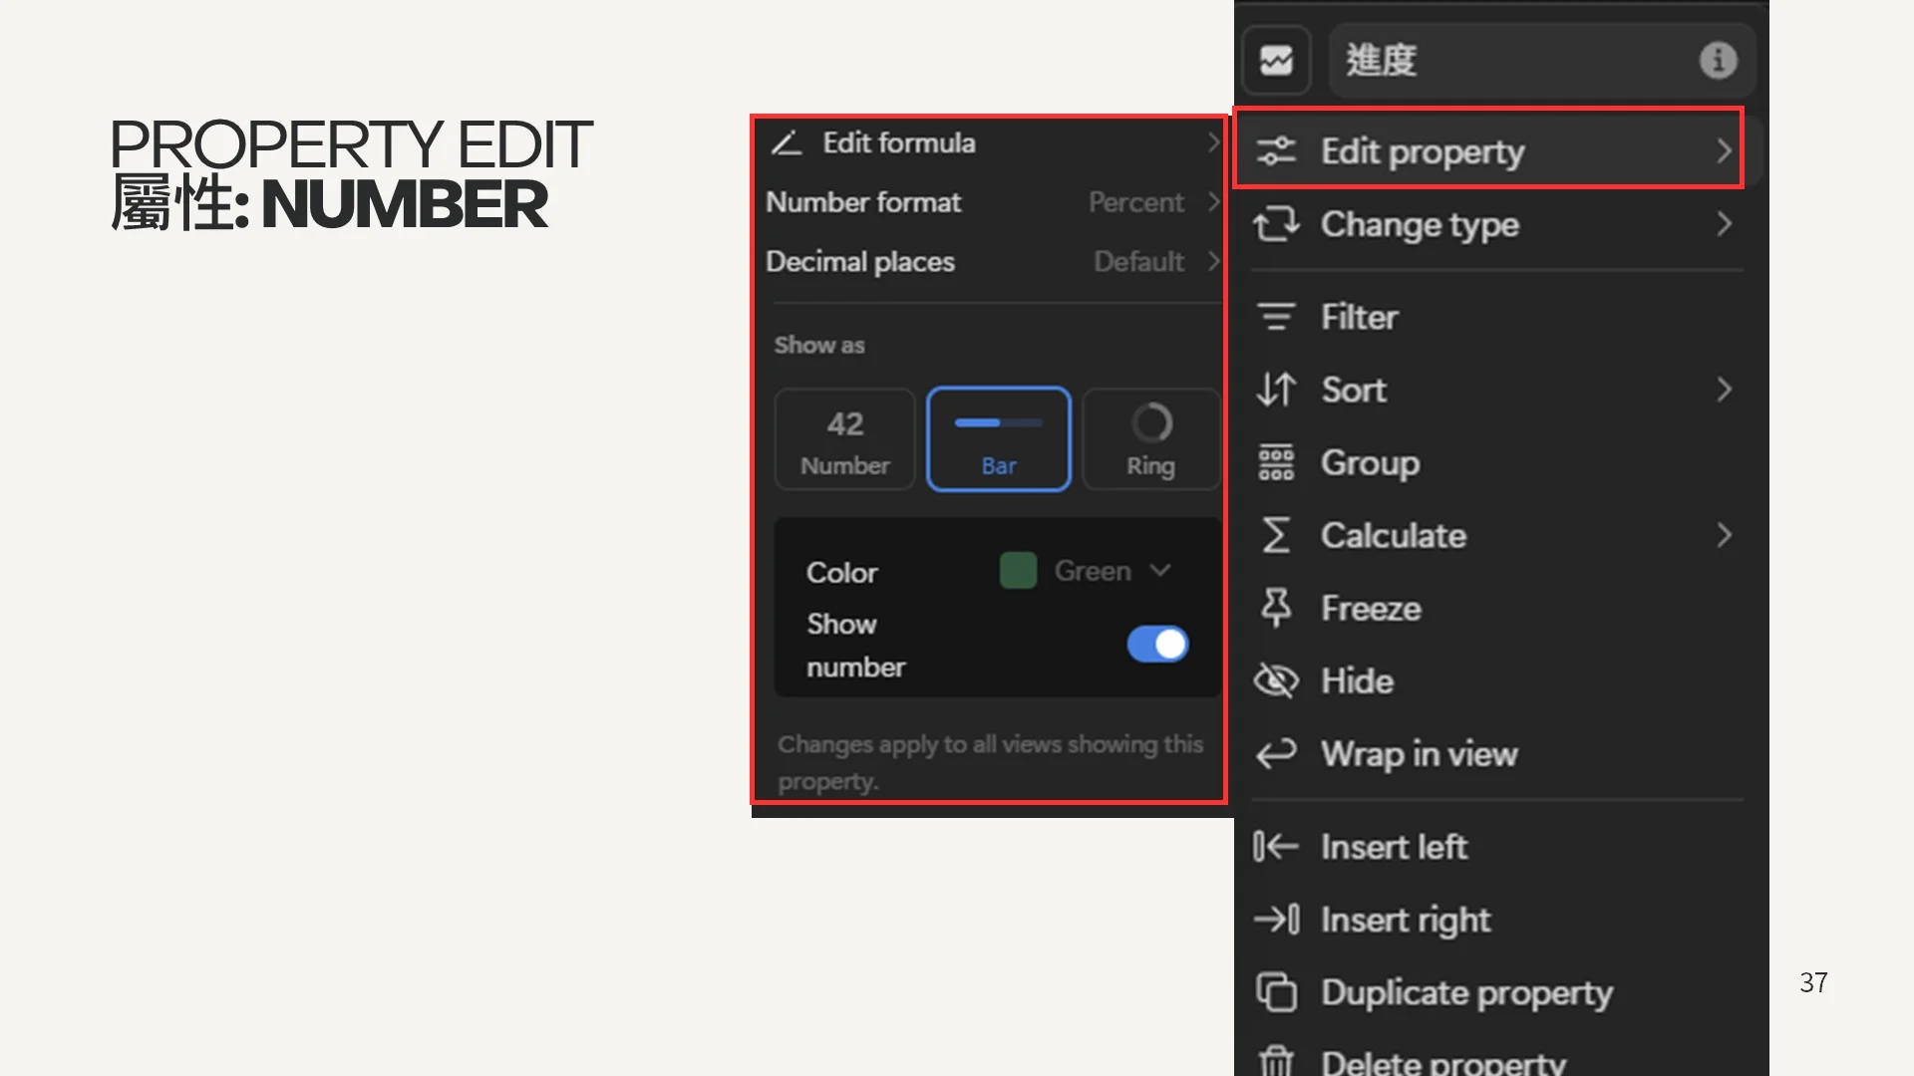Click the Filter lines icon
Screen dimensions: 1914x1076
[x=1276, y=317]
